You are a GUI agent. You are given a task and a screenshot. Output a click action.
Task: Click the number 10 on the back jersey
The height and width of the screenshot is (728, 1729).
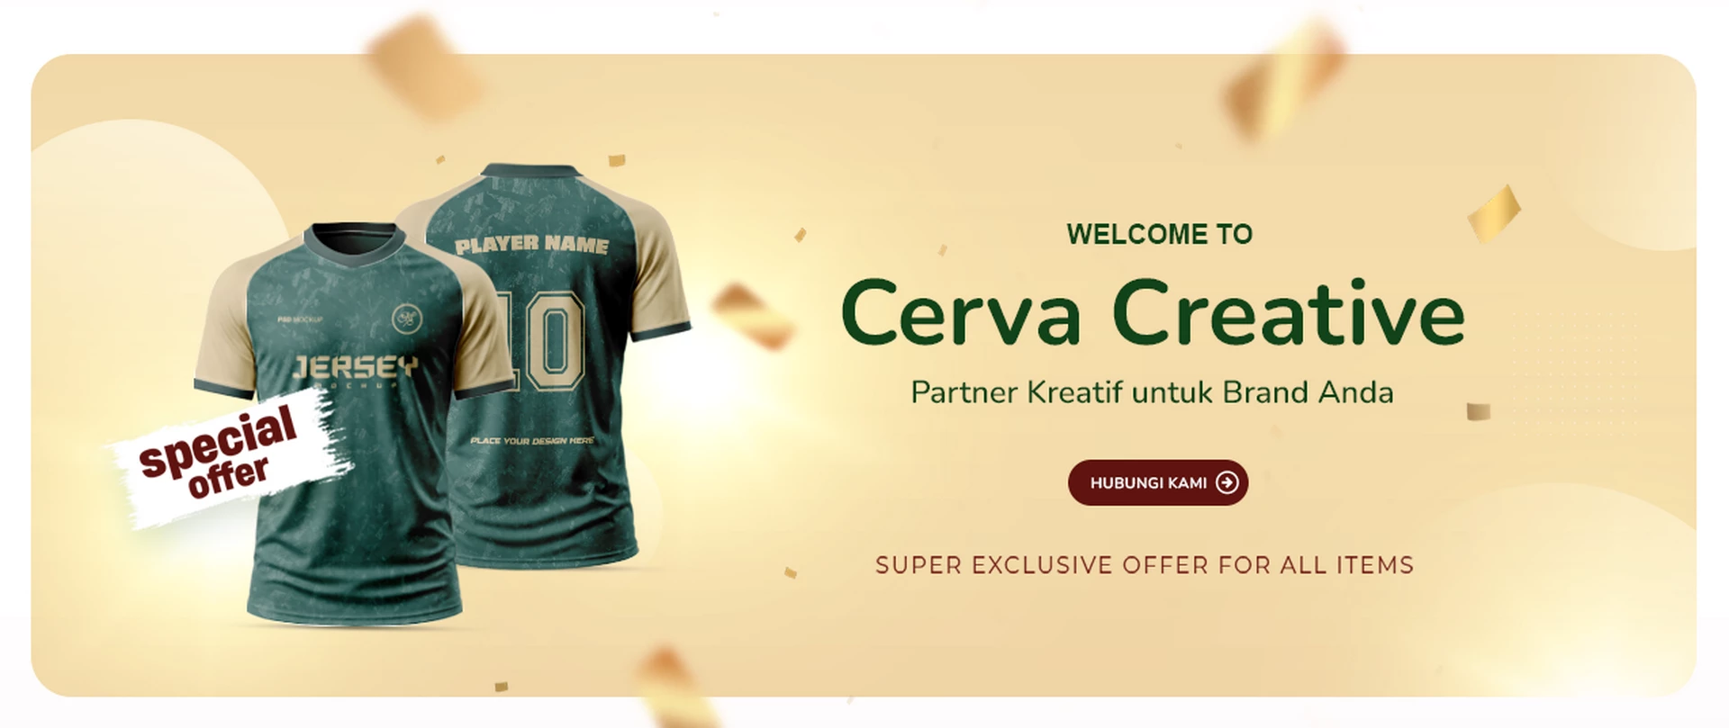click(x=543, y=340)
